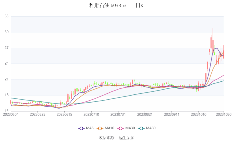Select the 20230710 date on the x-axis
The image size is (233, 141).
tap(91, 114)
